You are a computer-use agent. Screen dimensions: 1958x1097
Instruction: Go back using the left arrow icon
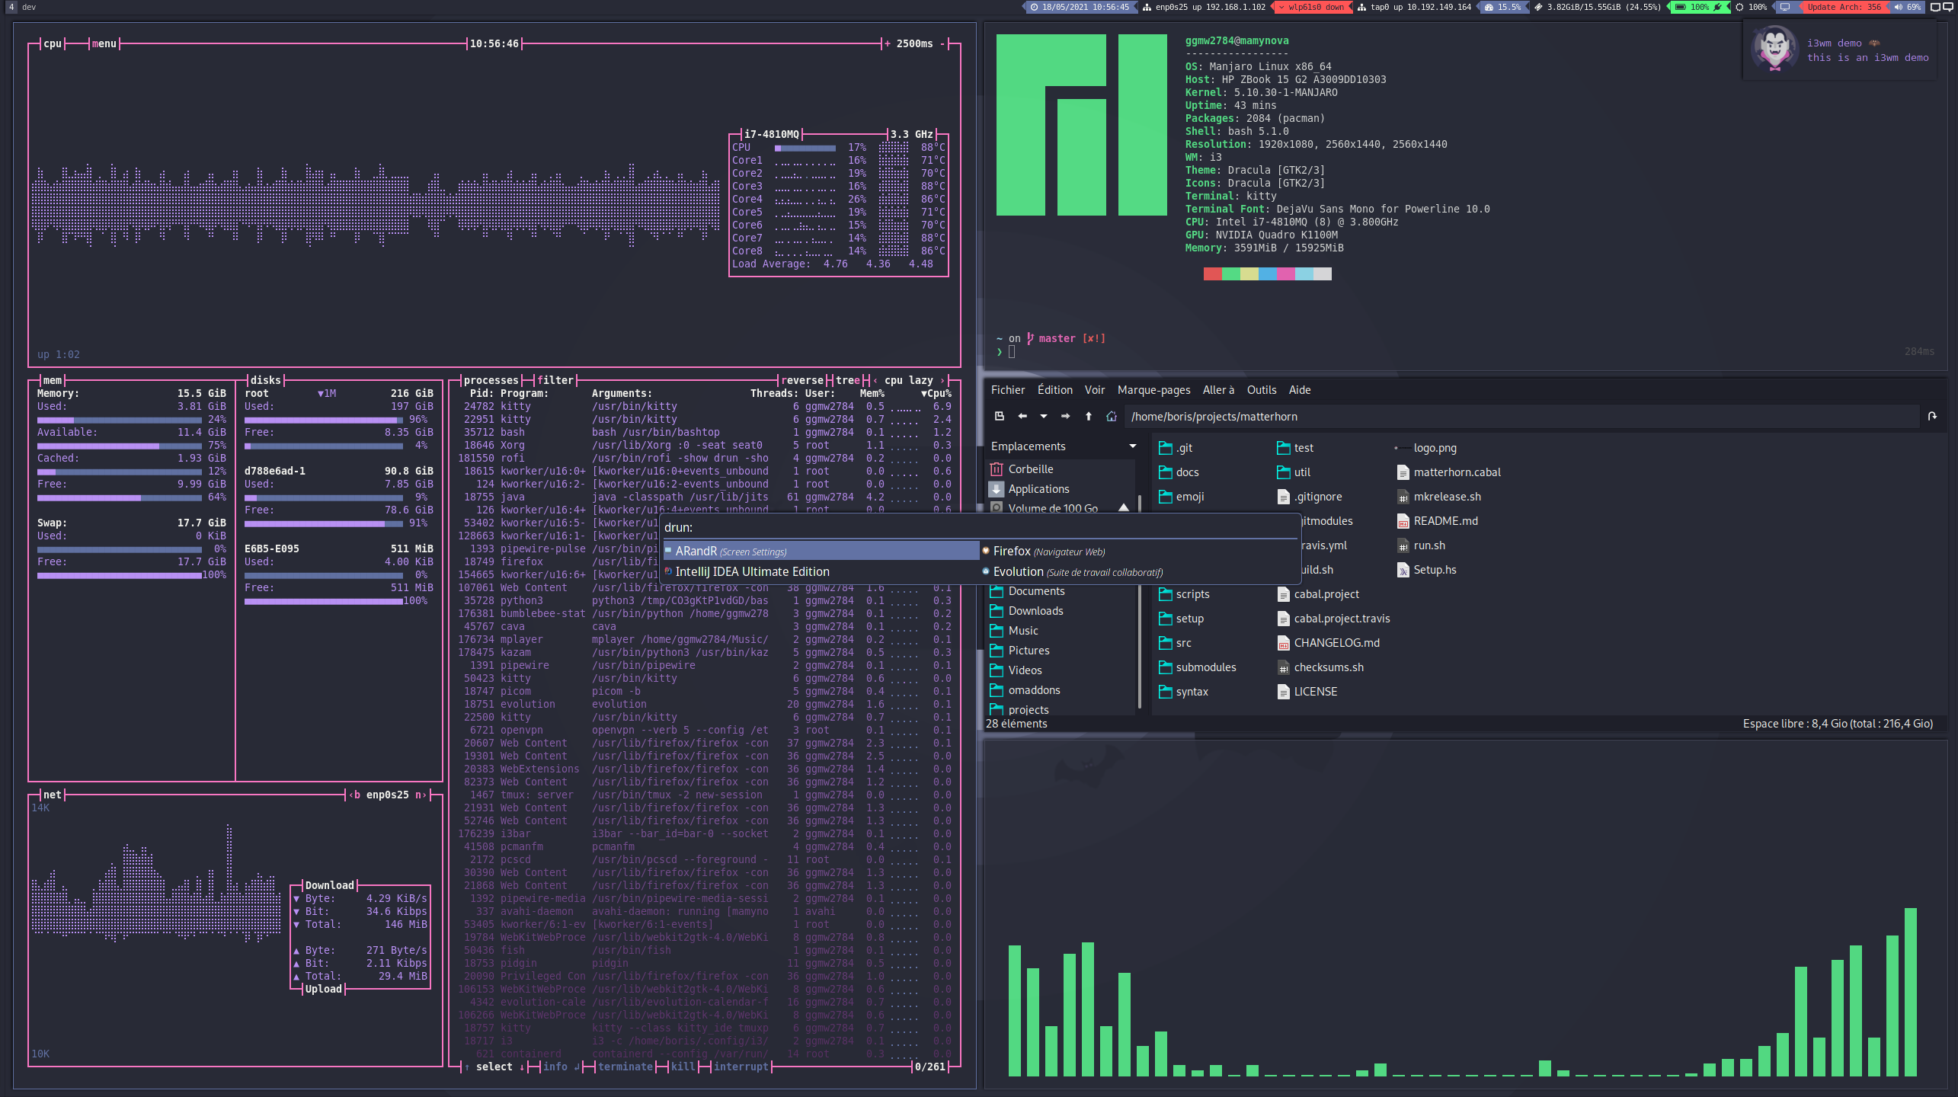[x=1022, y=416]
